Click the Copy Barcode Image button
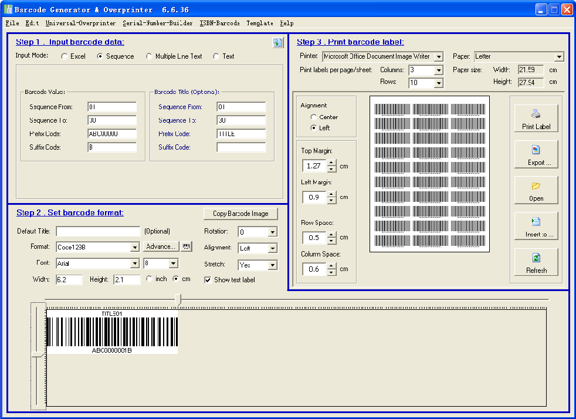Image resolution: width=576 pixels, height=419 pixels. pos(240,214)
